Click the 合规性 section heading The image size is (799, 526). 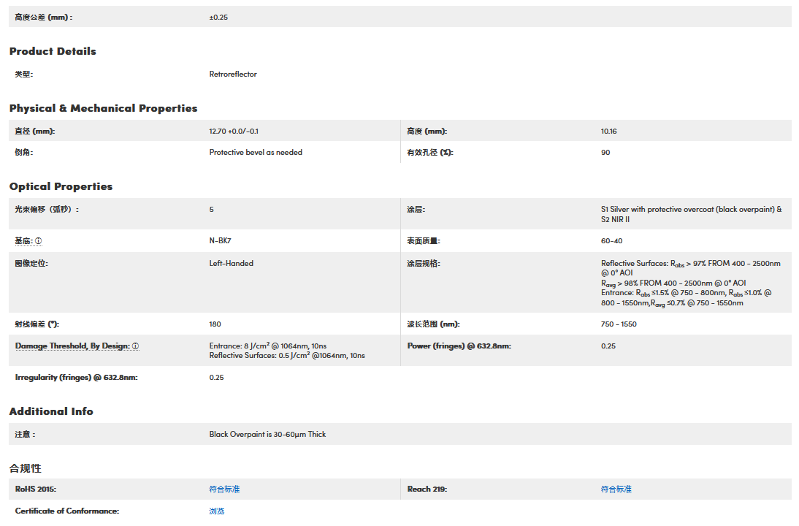coord(25,468)
